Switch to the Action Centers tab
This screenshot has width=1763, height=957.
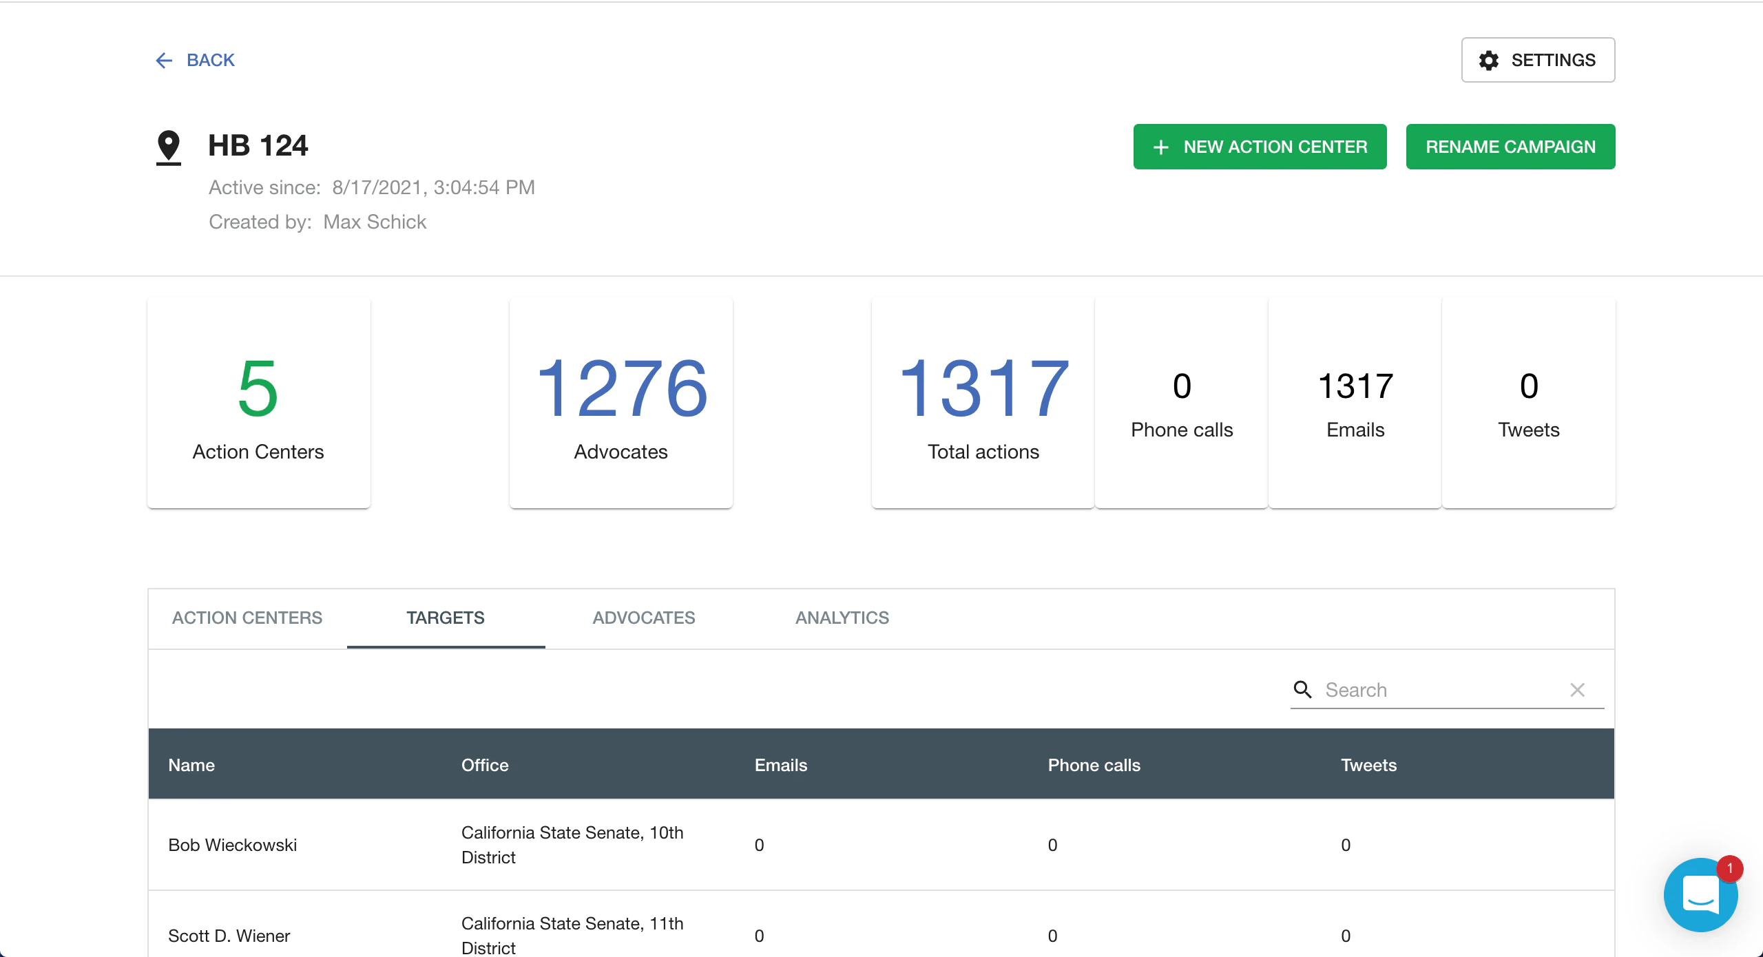tap(247, 618)
